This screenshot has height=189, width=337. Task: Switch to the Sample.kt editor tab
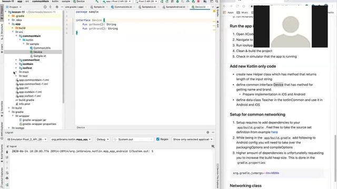pyautogui.click(x=98, y=7)
